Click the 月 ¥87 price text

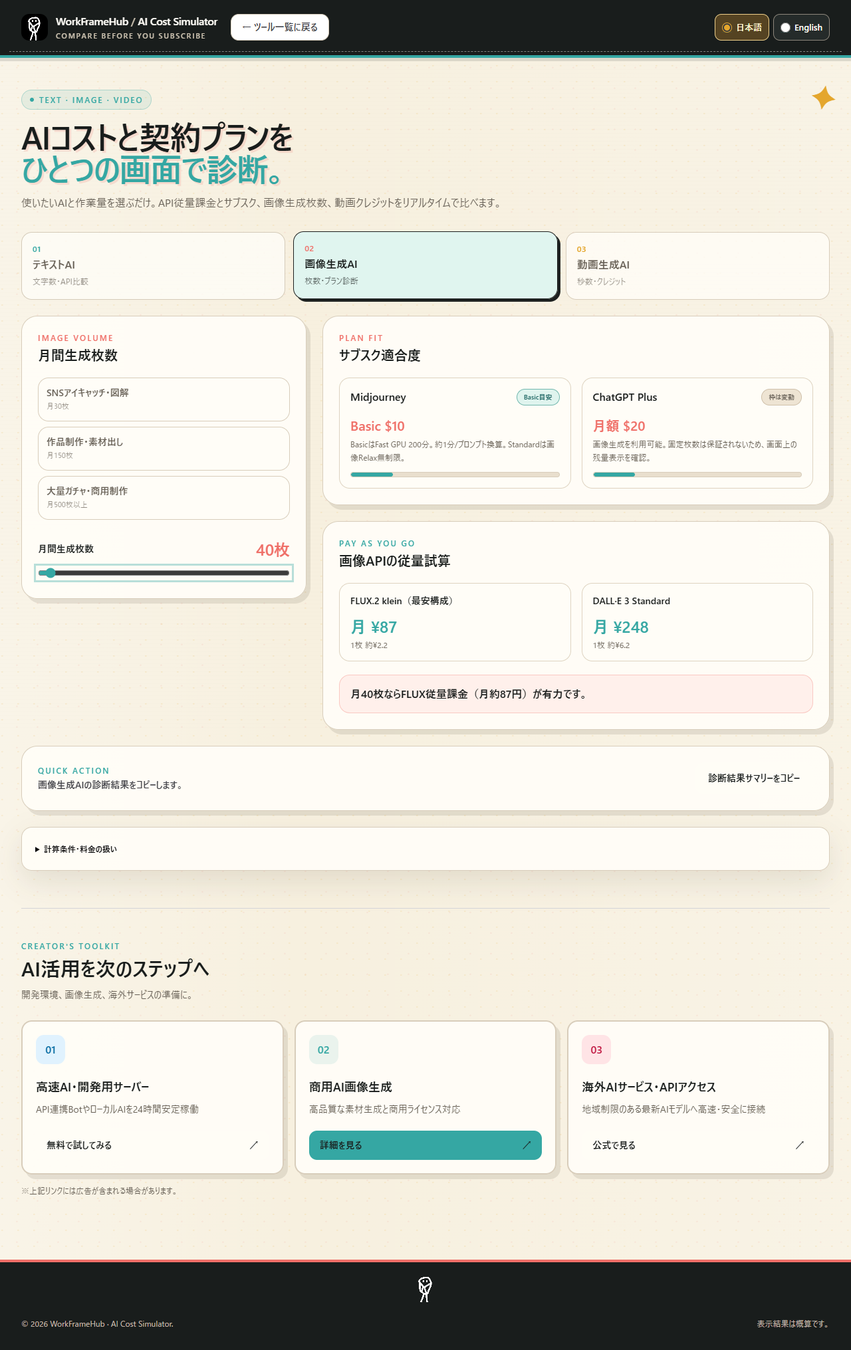(x=374, y=627)
